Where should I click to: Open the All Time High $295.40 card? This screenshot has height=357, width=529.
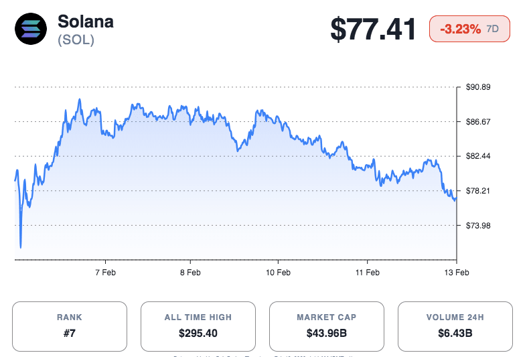pyautogui.click(x=198, y=326)
